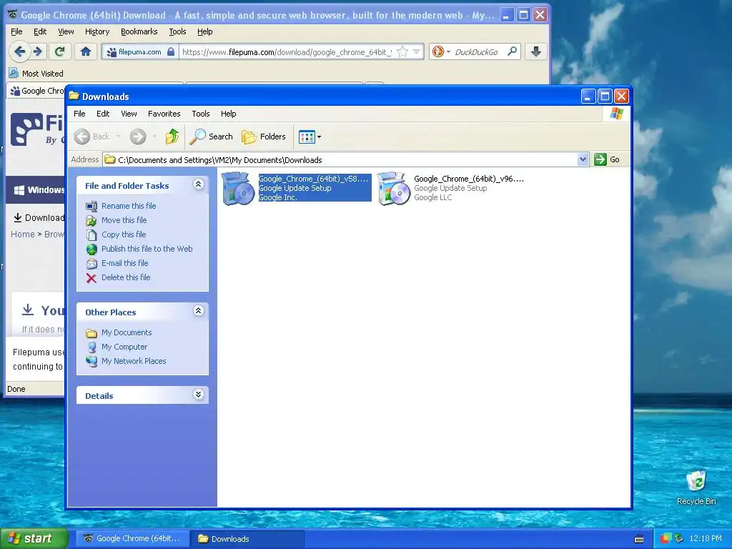This screenshot has height=549, width=732.
Task: Open the Explorer Edit menu
Action: 103,114
